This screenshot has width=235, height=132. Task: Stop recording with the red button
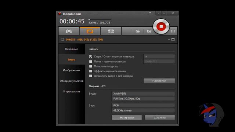click(161, 26)
